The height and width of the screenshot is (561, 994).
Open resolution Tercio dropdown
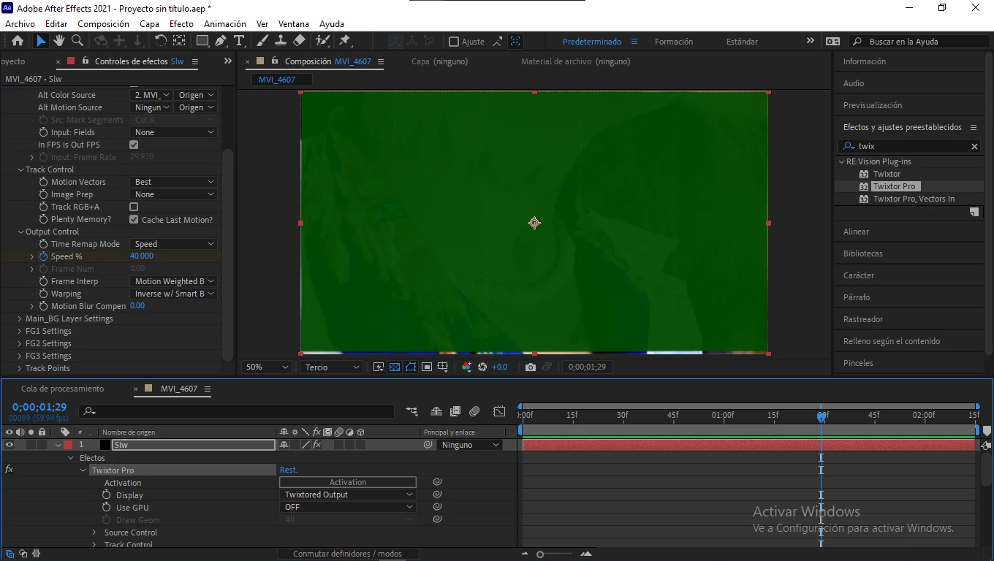point(332,367)
